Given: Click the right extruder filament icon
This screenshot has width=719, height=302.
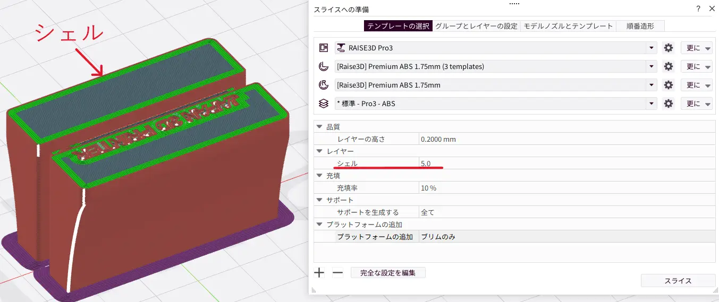Looking at the screenshot, I should tap(323, 85).
